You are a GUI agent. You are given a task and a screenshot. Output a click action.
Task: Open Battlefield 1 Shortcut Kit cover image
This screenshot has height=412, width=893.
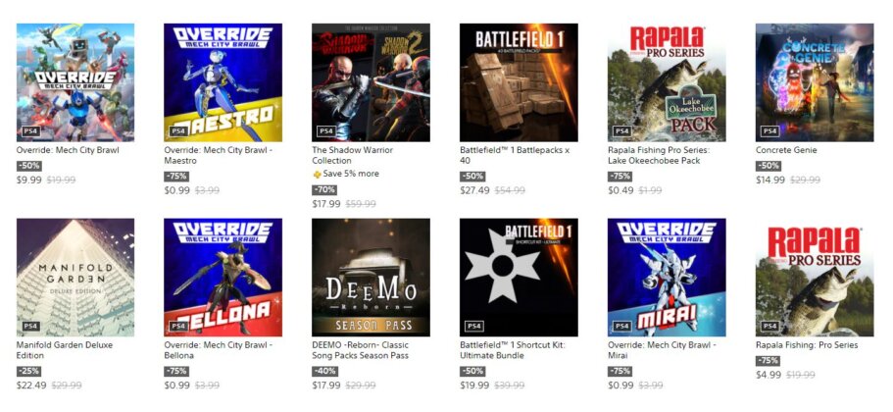coord(519,278)
